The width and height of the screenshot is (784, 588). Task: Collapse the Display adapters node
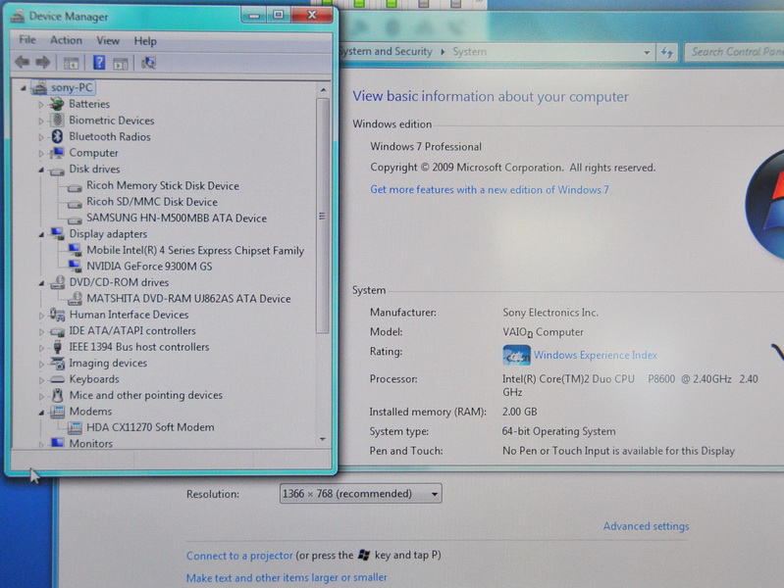(x=41, y=234)
